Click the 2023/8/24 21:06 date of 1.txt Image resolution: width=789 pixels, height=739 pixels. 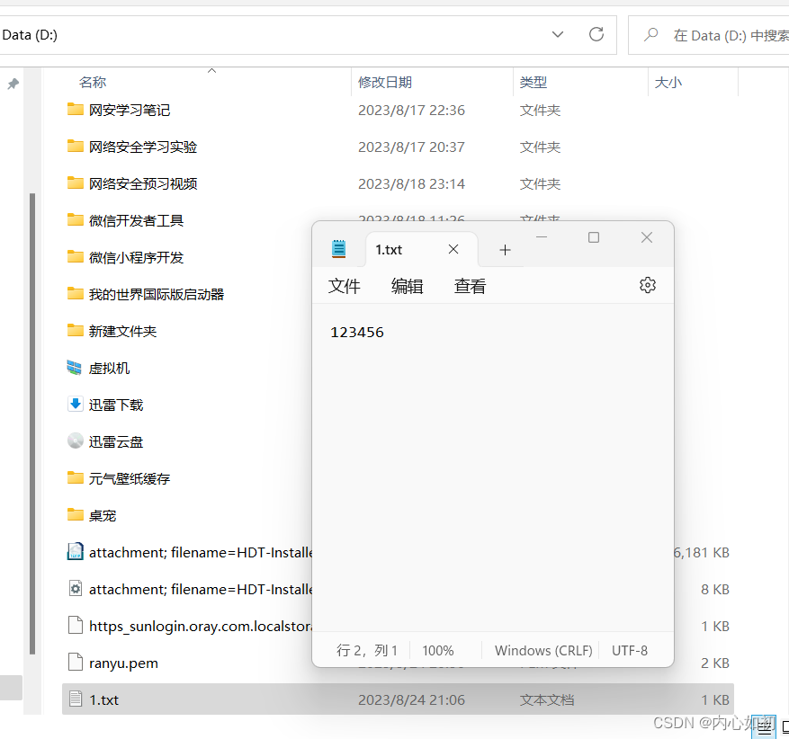(x=411, y=699)
